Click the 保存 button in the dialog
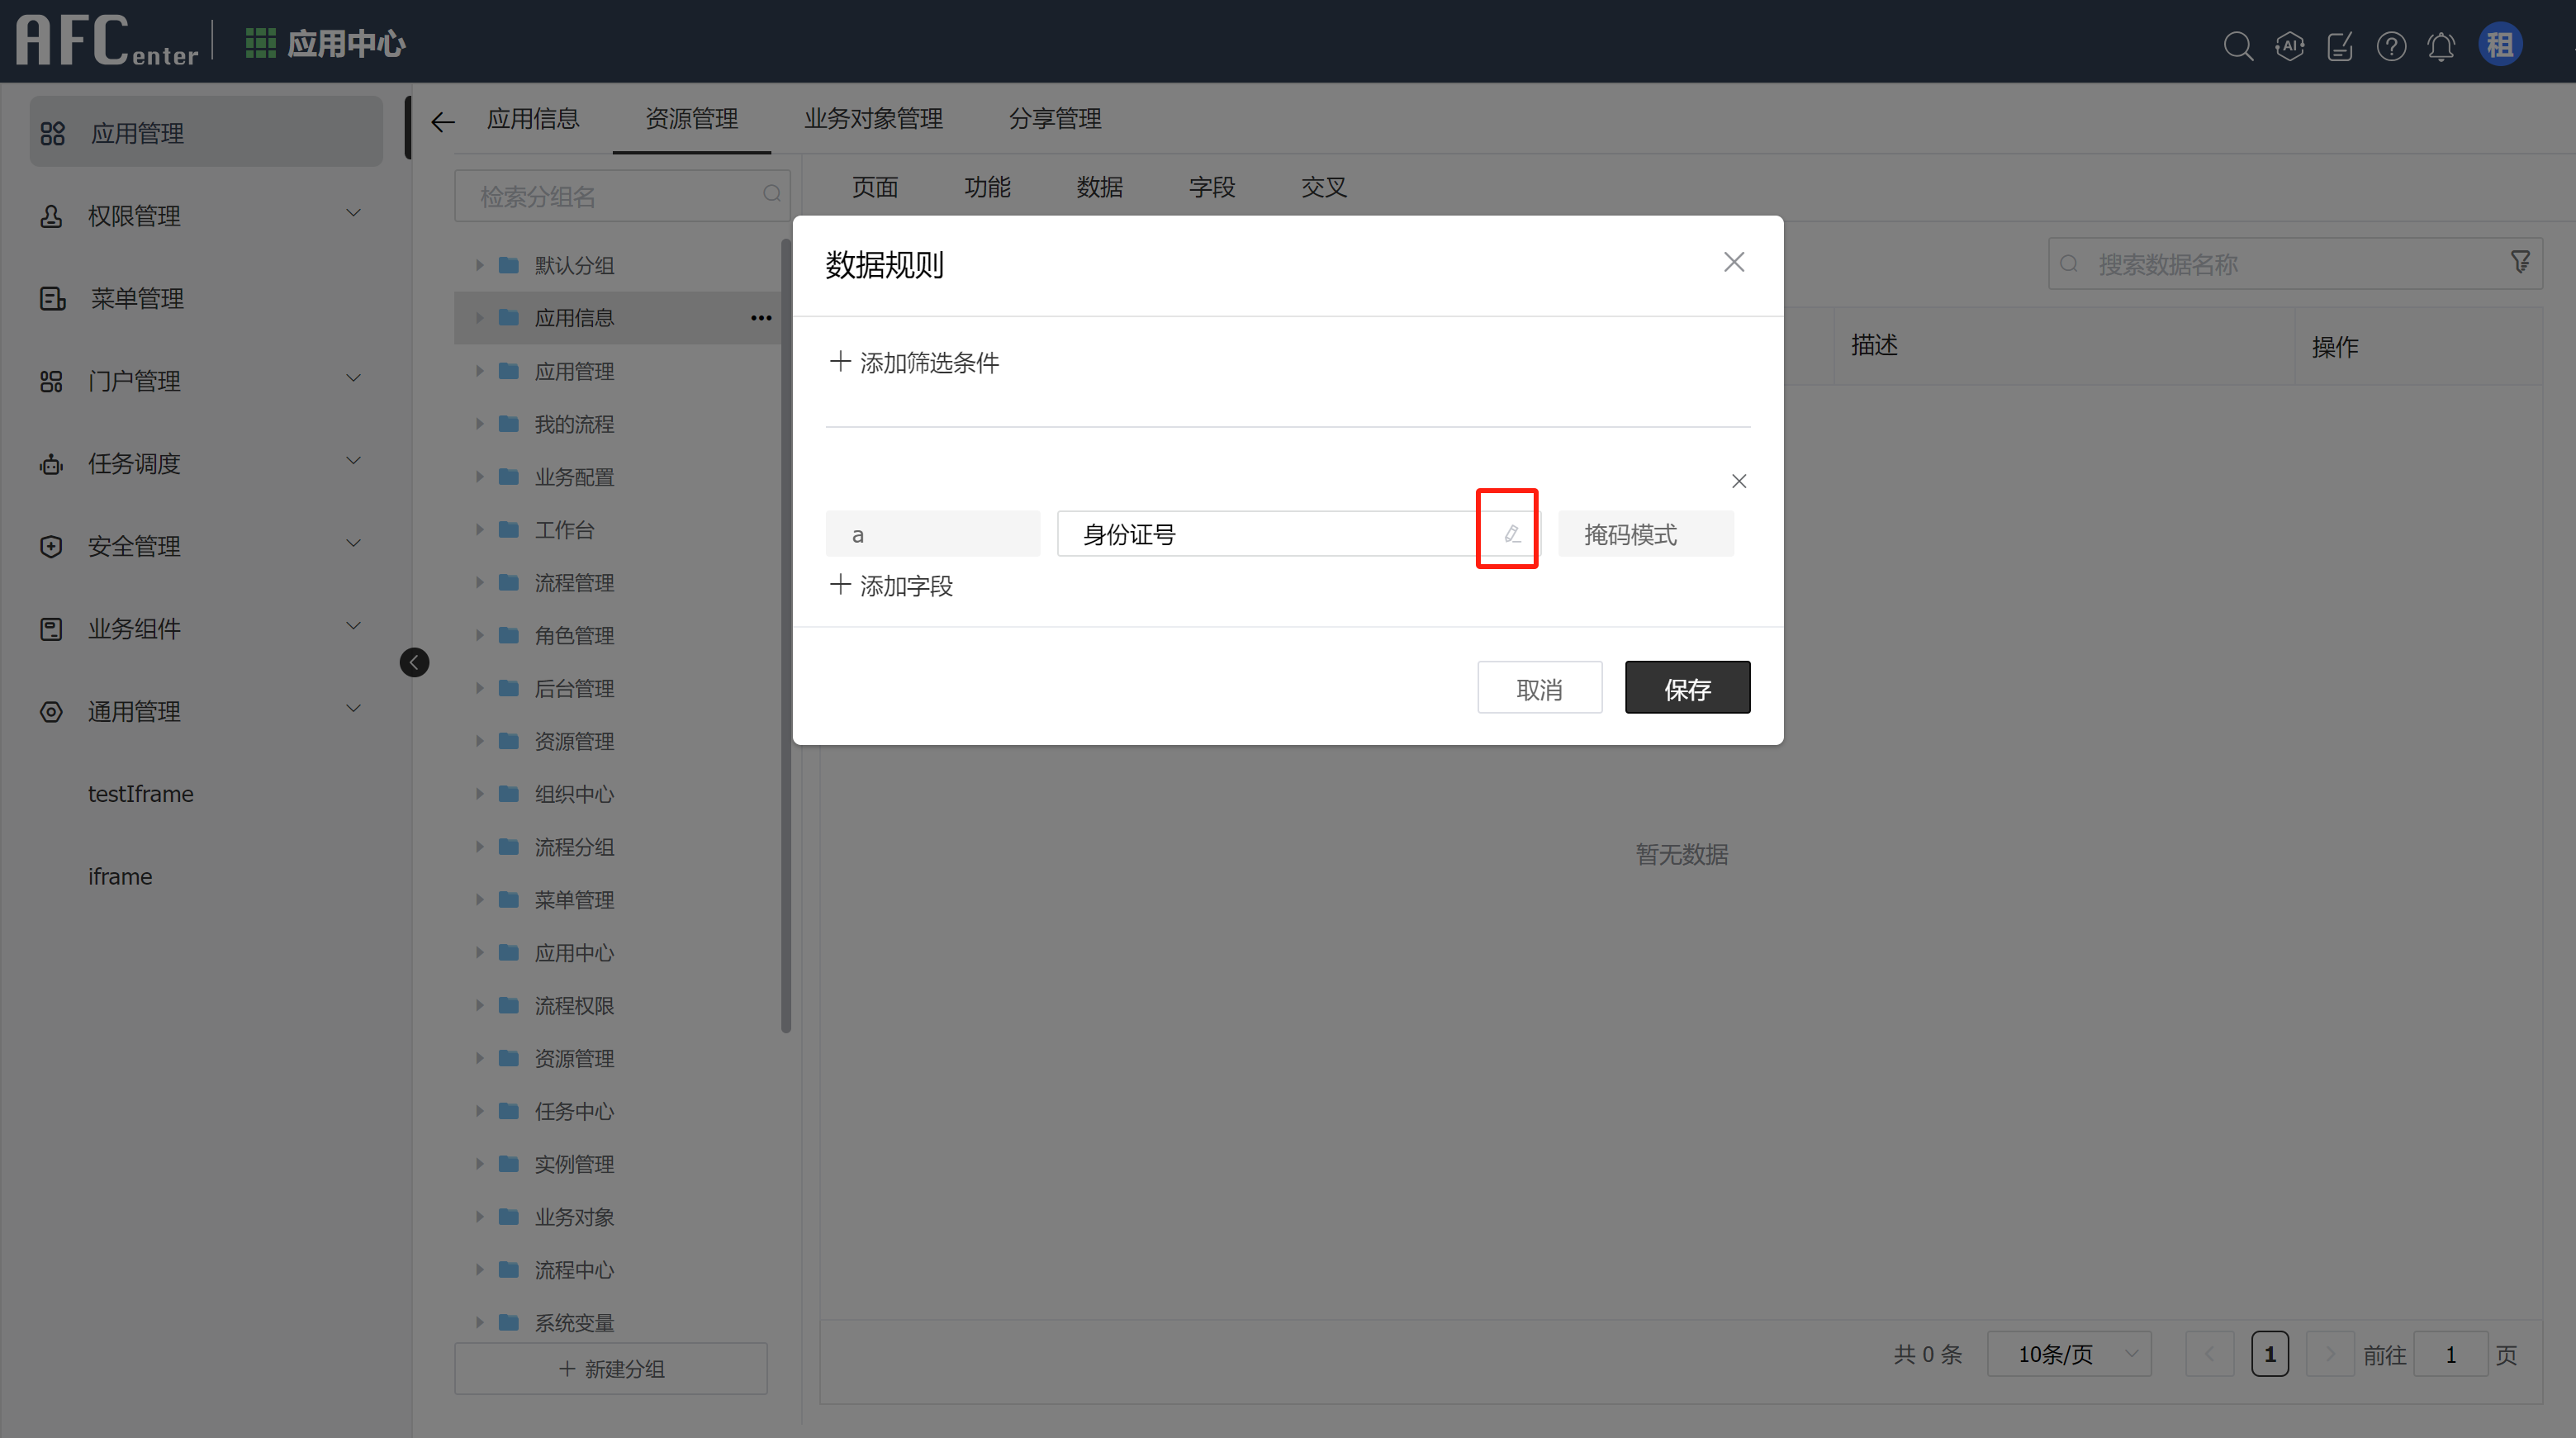This screenshot has width=2576, height=1438. click(1687, 687)
